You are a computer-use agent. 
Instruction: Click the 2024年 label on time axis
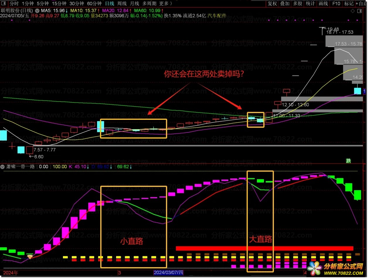coord(11,272)
